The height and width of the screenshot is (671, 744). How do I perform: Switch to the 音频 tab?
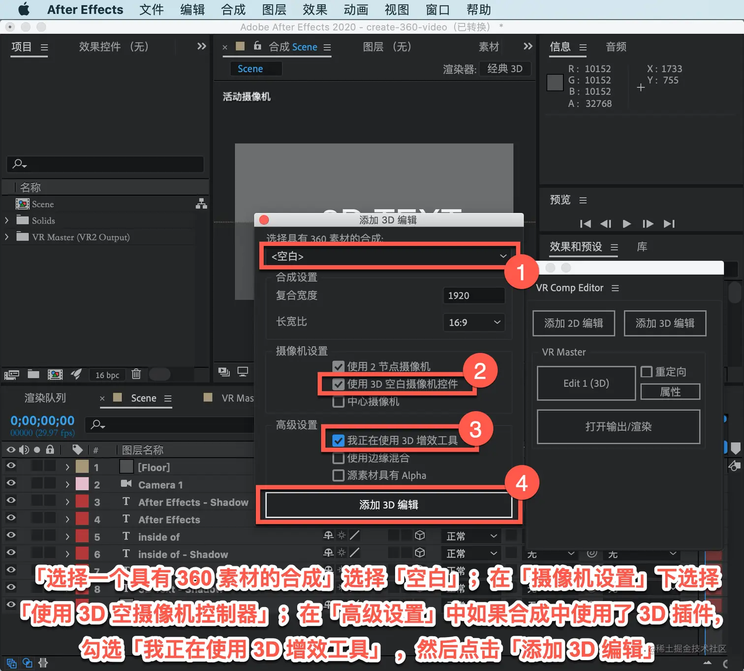point(616,47)
